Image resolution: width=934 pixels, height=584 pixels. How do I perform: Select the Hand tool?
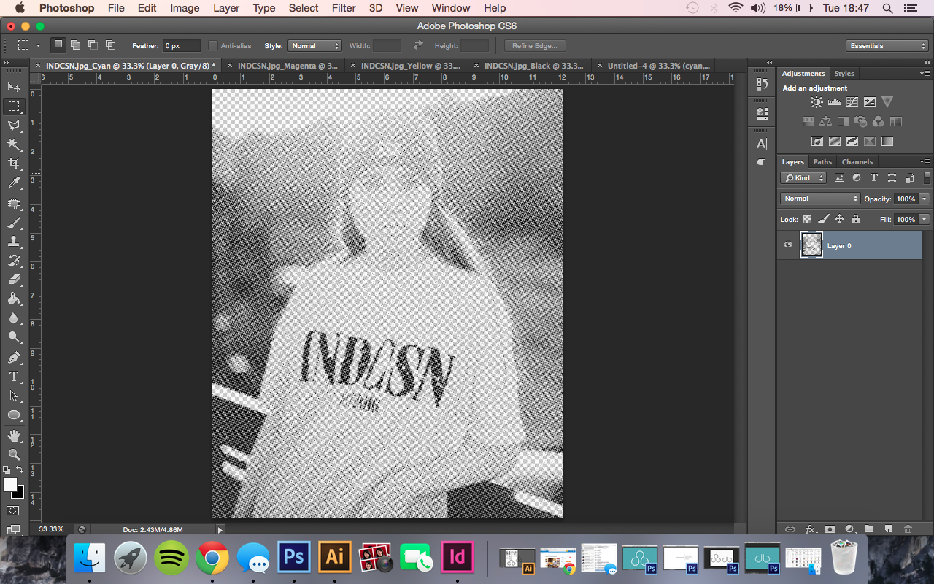click(x=13, y=436)
